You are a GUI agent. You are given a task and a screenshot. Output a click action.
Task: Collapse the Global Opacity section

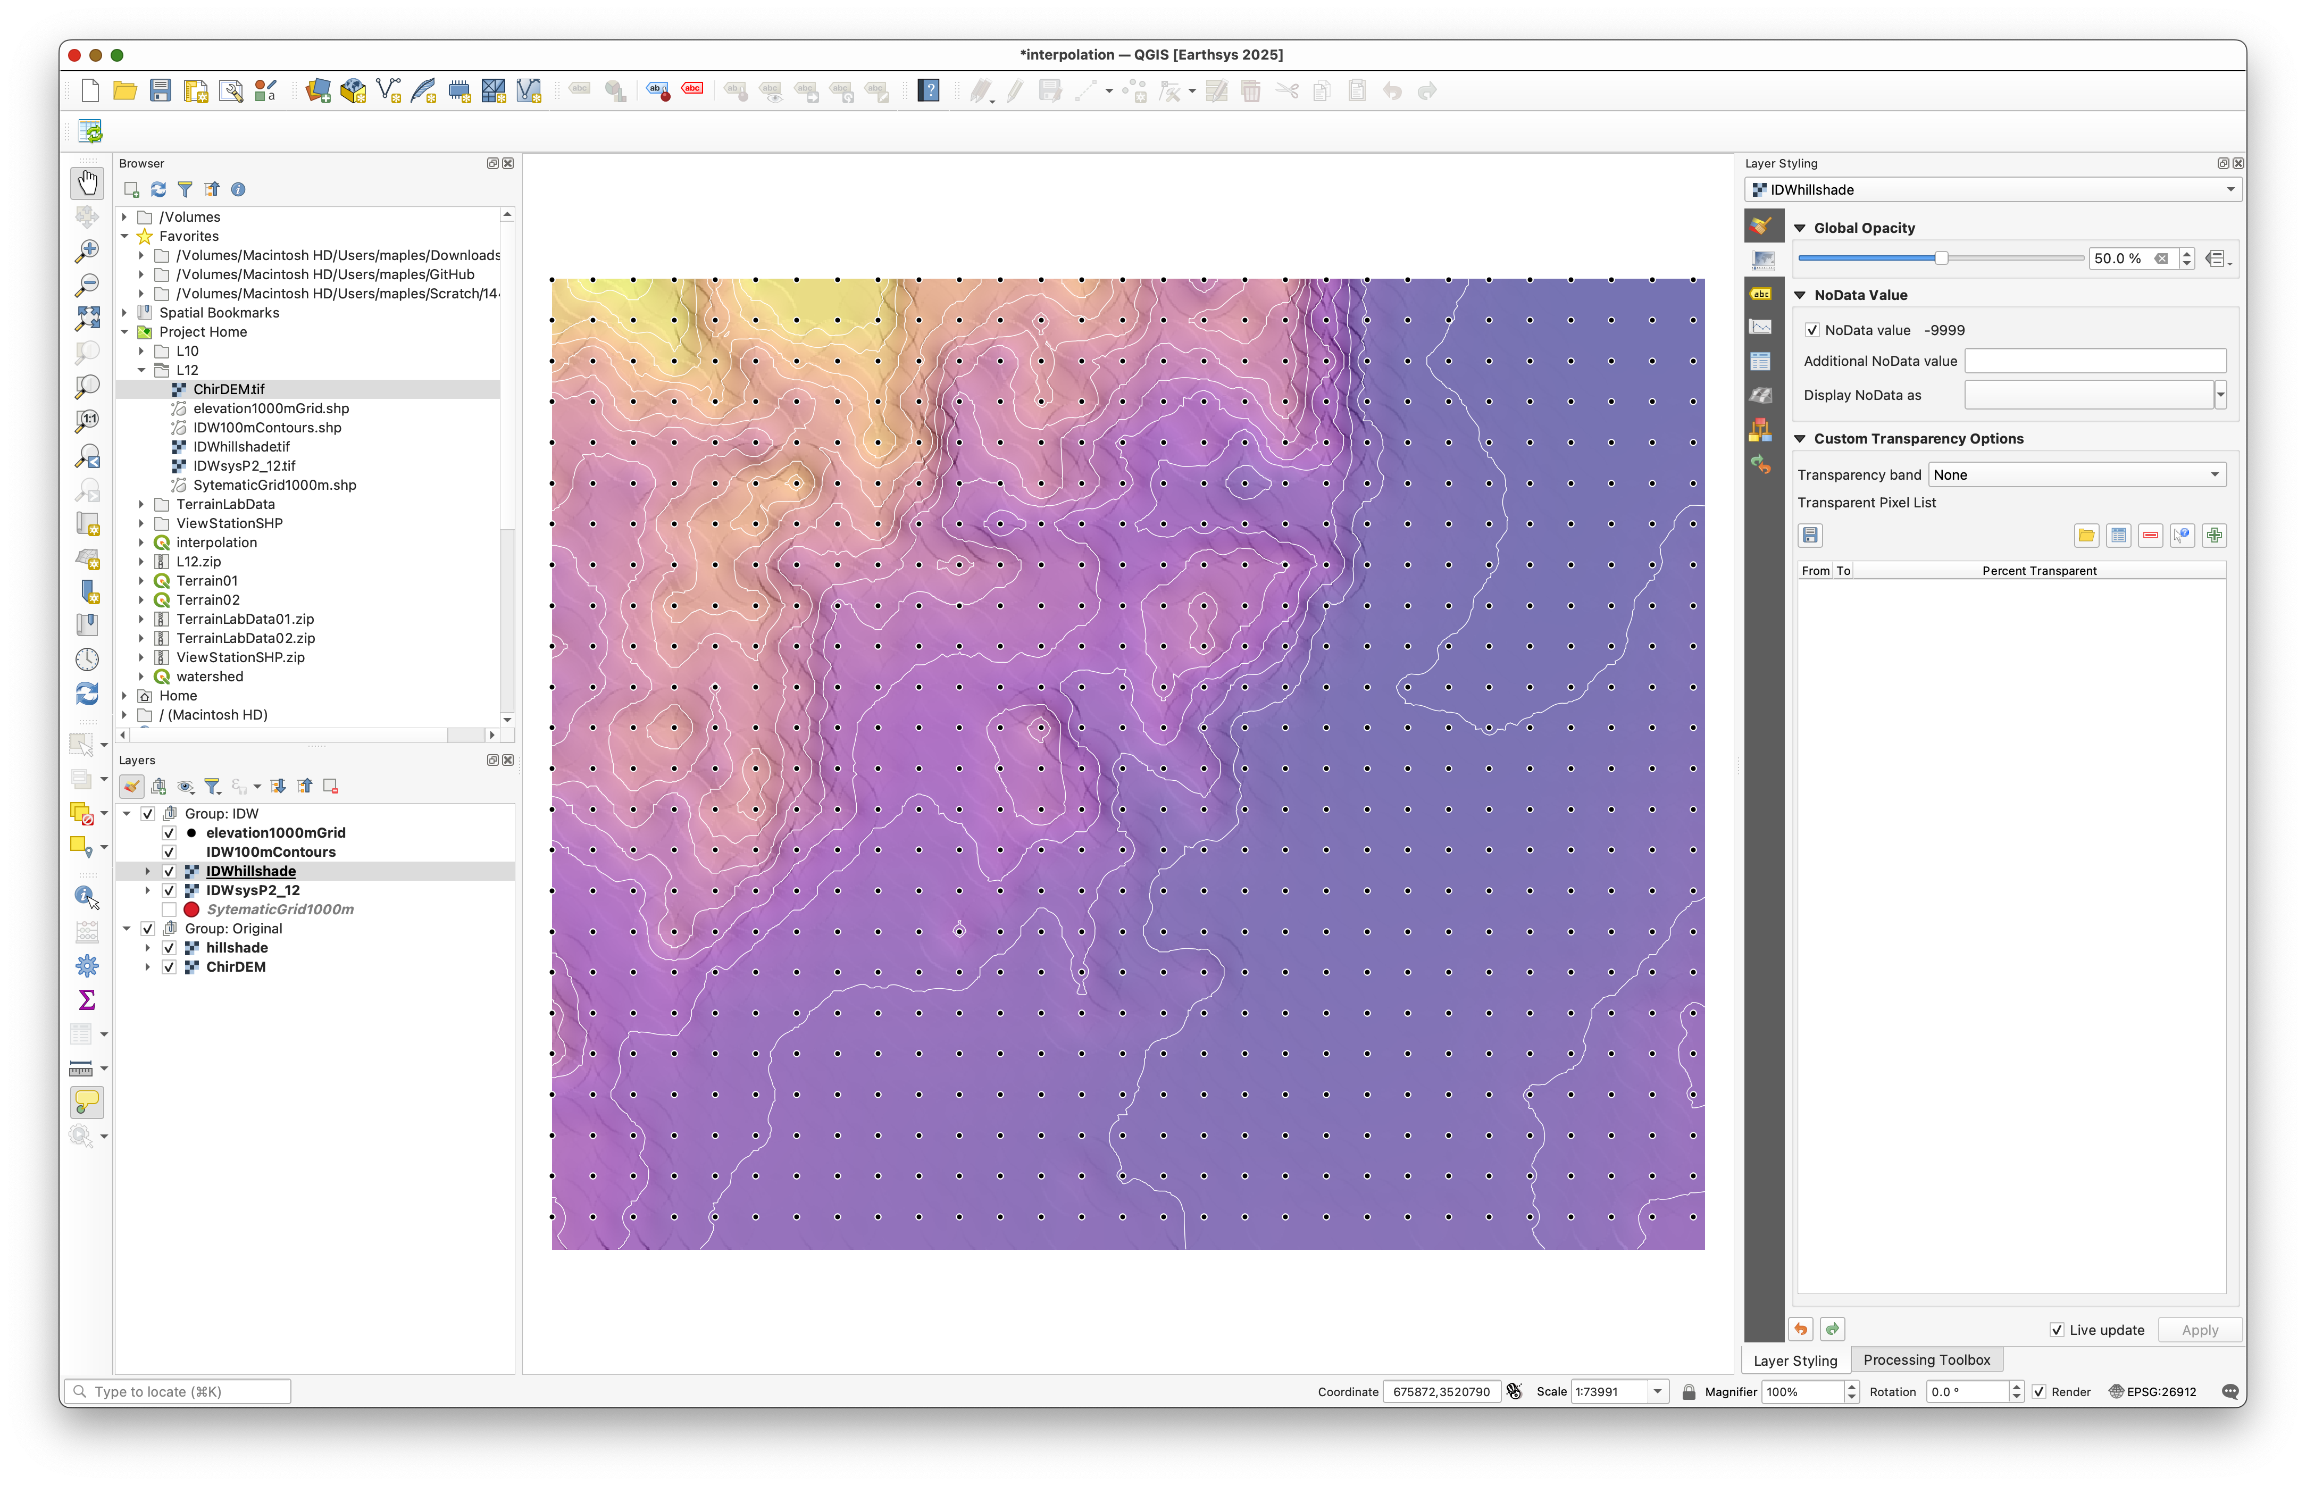(x=1800, y=228)
